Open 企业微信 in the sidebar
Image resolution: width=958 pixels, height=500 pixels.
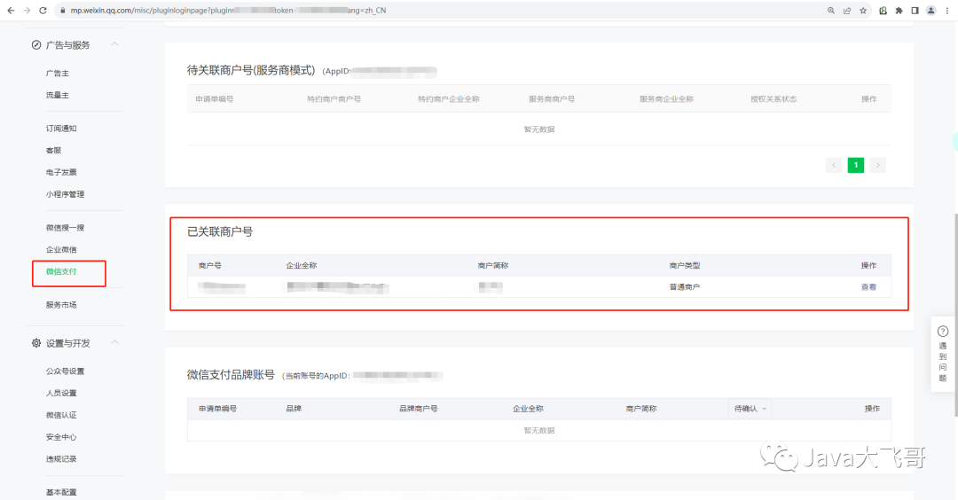click(61, 250)
